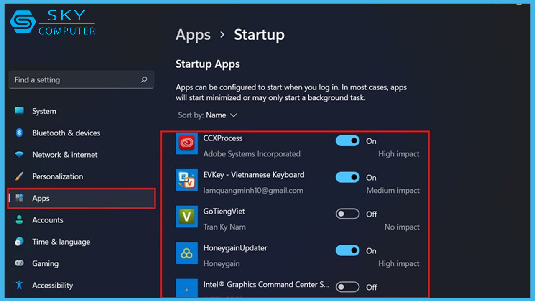
Task: Click the Apps breadcrumb link
Action: point(193,35)
